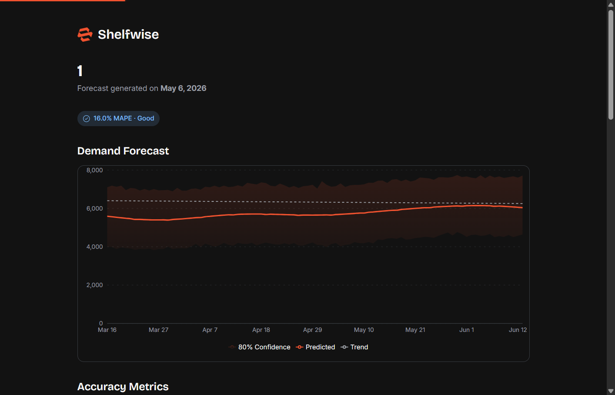Click the 2,000 y-axis label
The image size is (615, 395).
tap(94, 285)
